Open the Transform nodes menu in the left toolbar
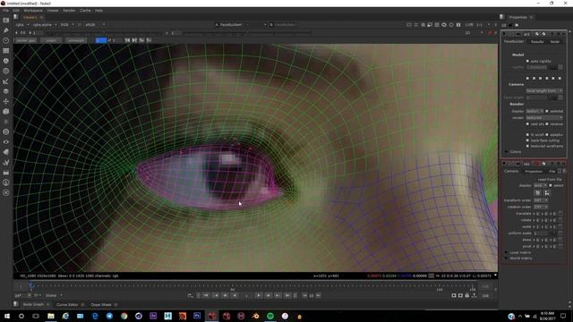 click(x=6, y=101)
